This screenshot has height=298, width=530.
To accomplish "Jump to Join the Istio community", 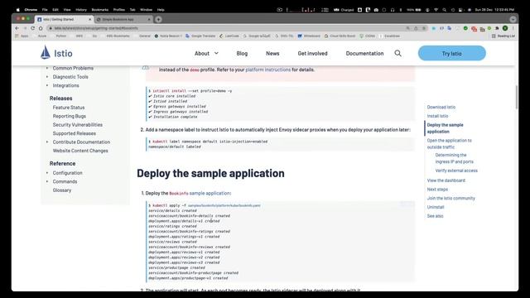I will [x=450, y=198].
